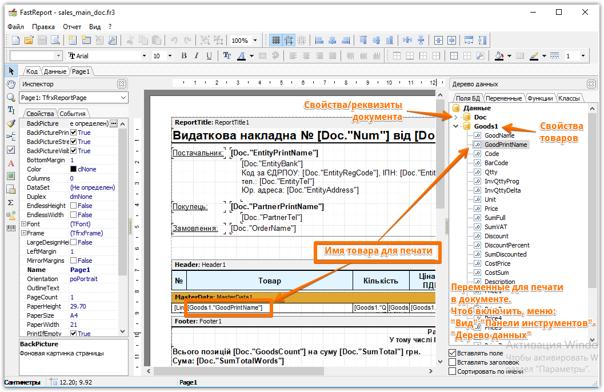Justify text block alignment
The width and height of the screenshot is (604, 392).
point(333,56)
